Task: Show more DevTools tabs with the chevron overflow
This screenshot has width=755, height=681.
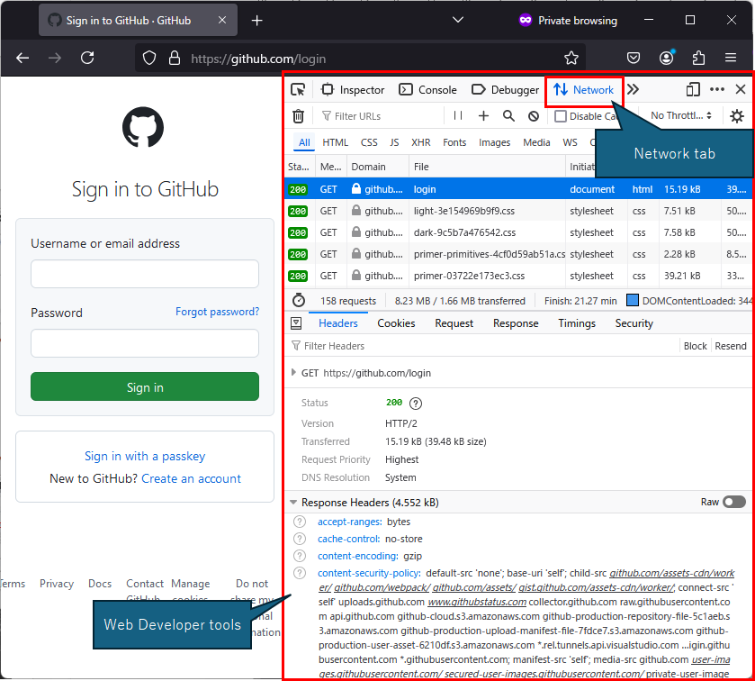Action: tap(634, 90)
